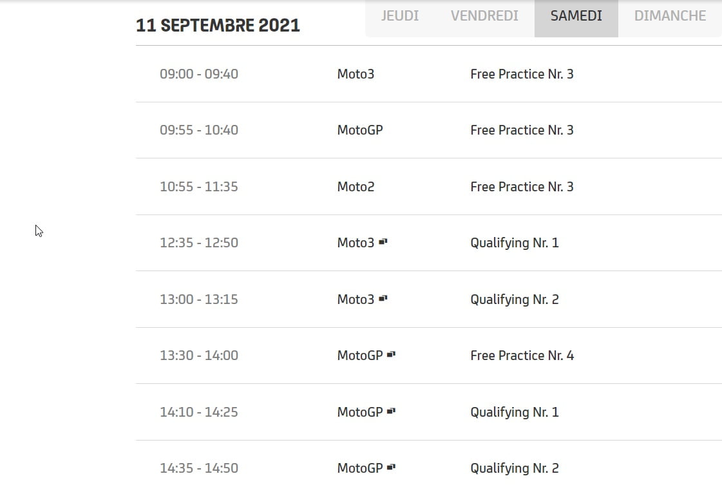722x494 pixels.
Task: Click the flag icon in the 13:00 Moto3 row
Action: [383, 299]
